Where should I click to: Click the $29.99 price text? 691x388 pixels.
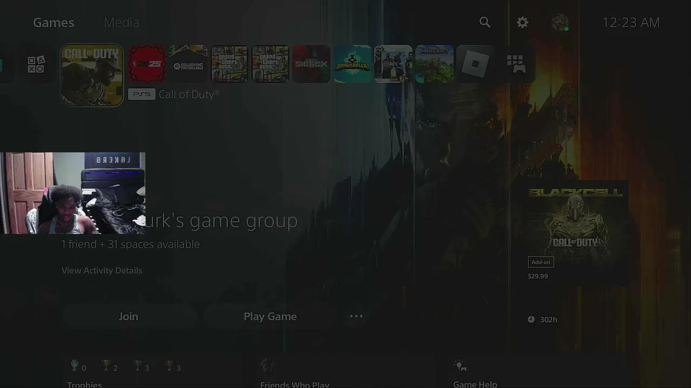tap(538, 276)
